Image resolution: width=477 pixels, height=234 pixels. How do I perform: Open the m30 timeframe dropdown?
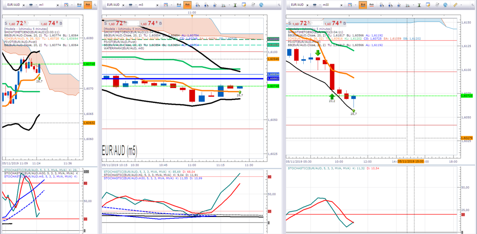coord(341,5)
